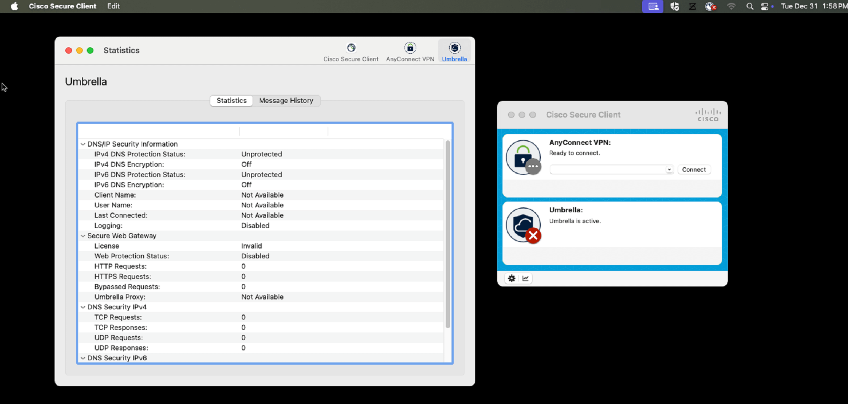Screen dimensions: 848x404
Task: Open Control Center in the menu bar
Action: pos(765,6)
